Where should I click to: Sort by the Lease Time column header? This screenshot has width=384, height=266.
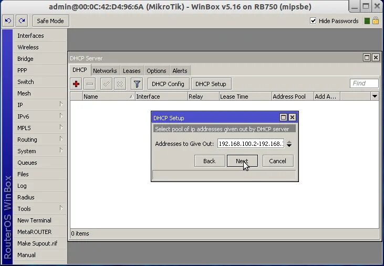click(x=246, y=97)
